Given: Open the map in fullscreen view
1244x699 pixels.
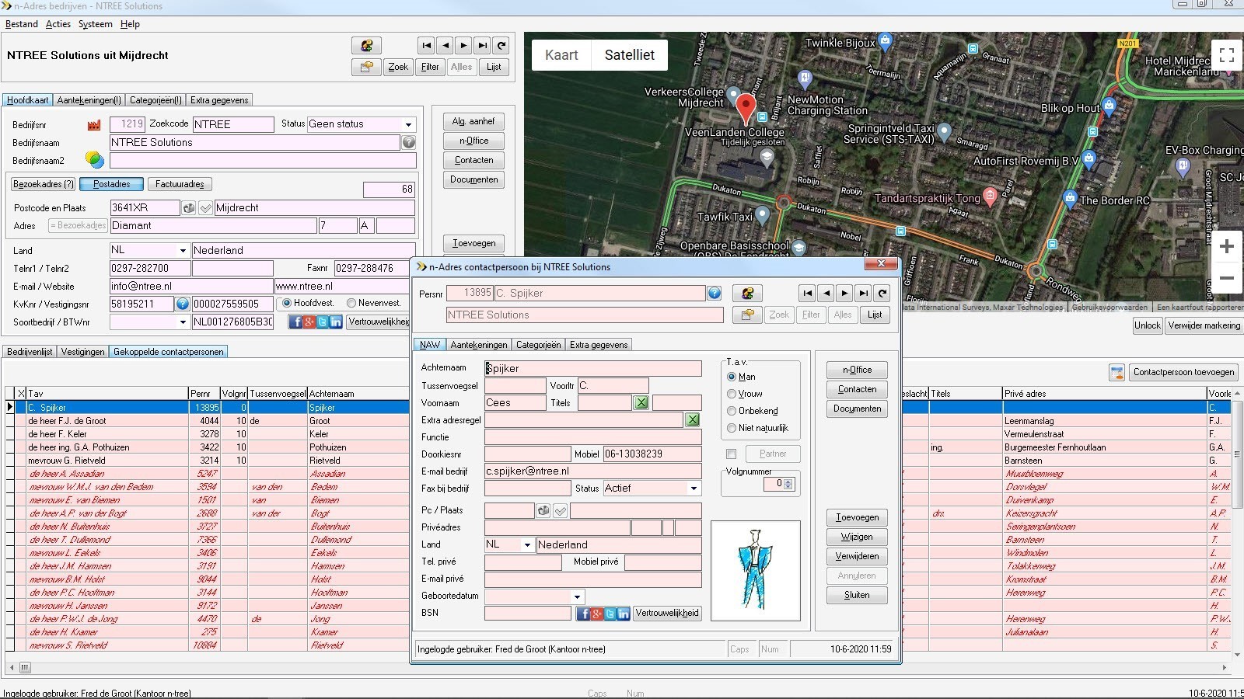Looking at the screenshot, I should click(x=1226, y=55).
